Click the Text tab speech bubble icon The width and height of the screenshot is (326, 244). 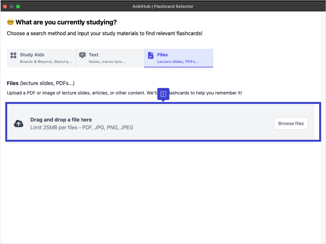tap(83, 55)
